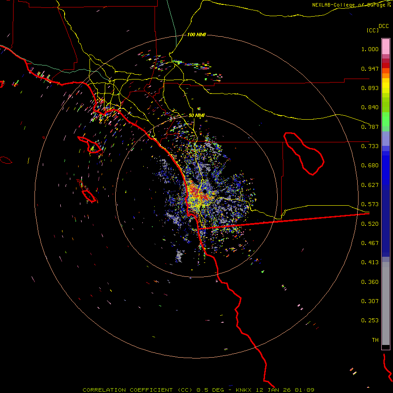Screen dimensions: 393x393
Task: Click the TH threshold label
Action: coord(375,340)
